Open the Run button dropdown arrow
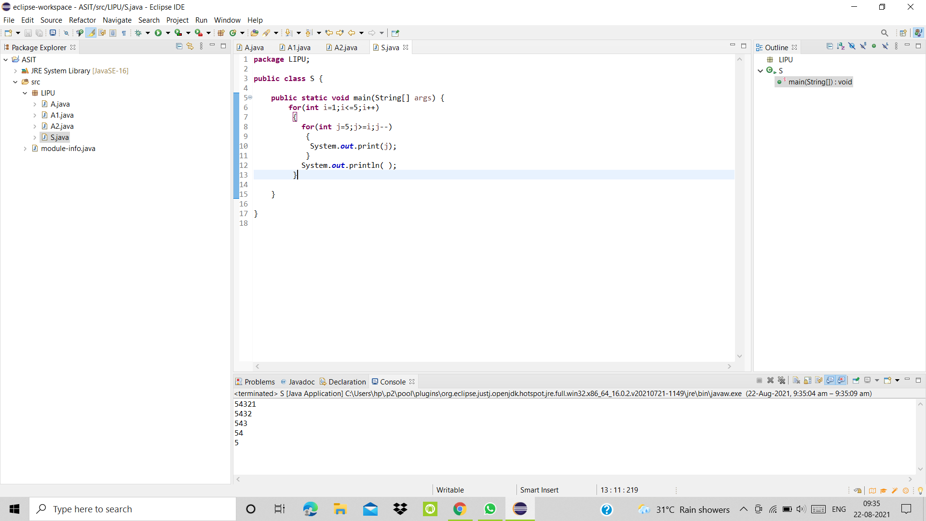926x521 pixels. coord(169,32)
